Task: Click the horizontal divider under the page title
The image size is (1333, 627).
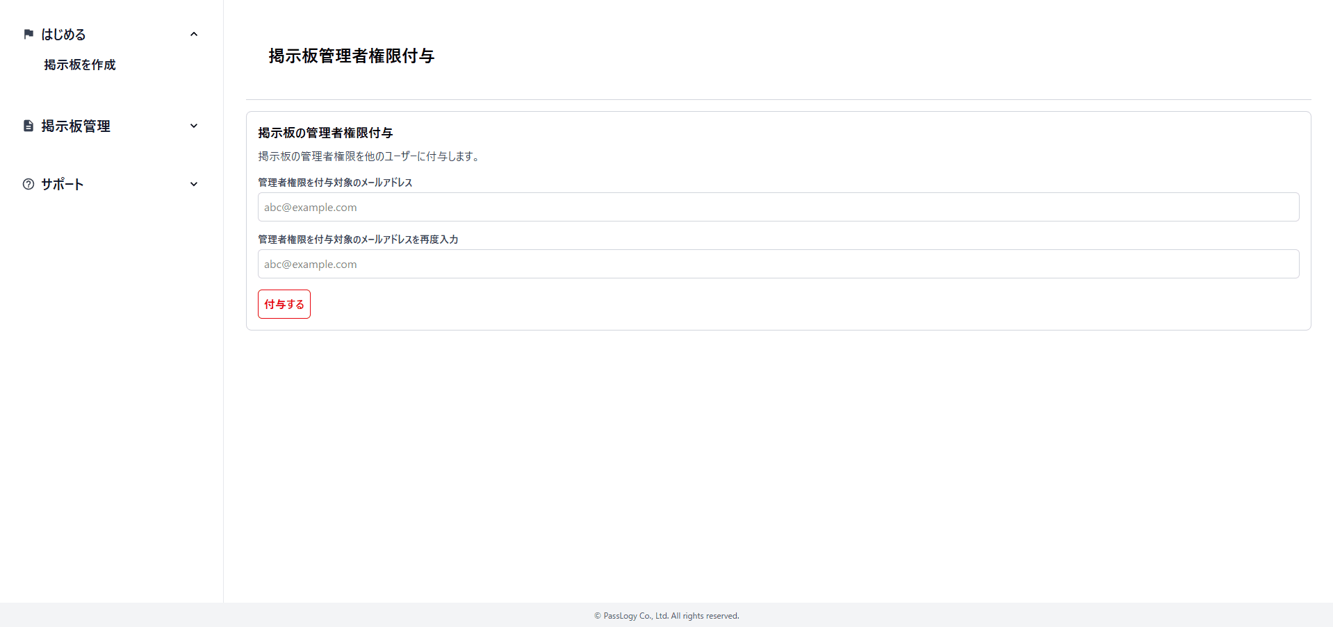Action: click(x=778, y=99)
